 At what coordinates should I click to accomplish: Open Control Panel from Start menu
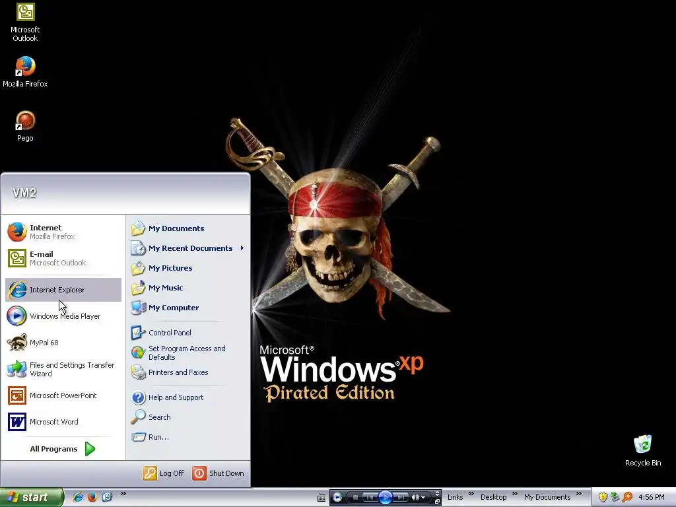click(188, 333)
